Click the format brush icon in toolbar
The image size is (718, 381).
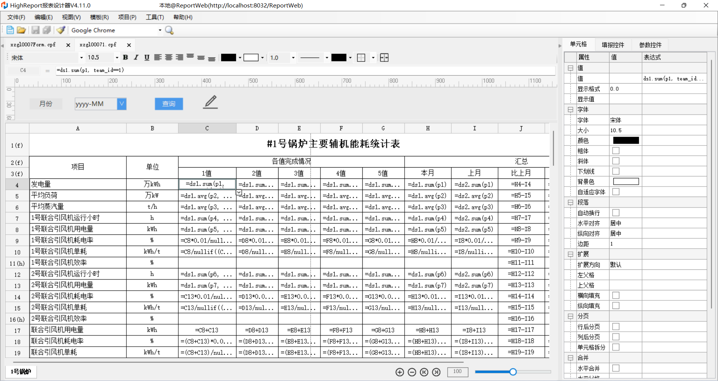(x=61, y=30)
